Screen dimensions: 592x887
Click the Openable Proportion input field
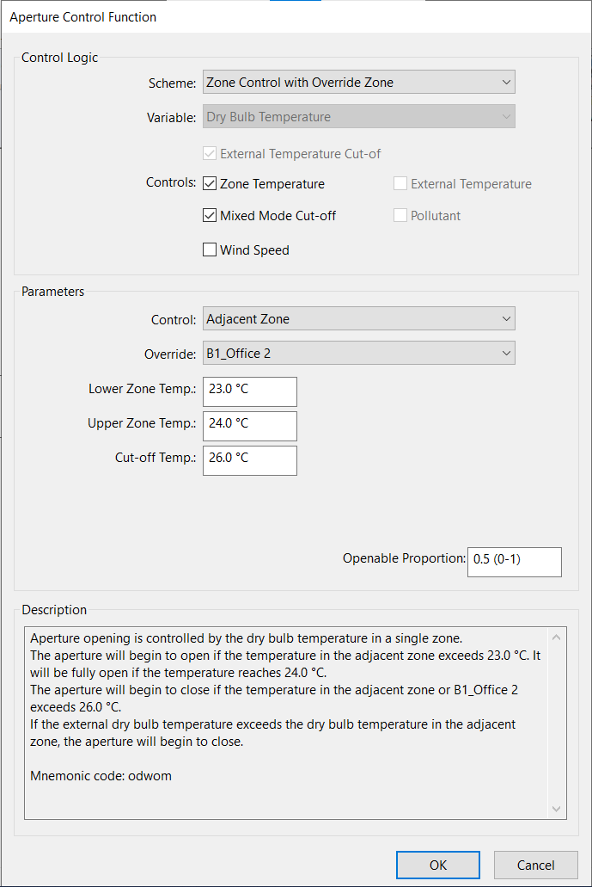[515, 562]
